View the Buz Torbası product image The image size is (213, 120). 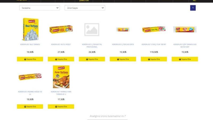click(31, 29)
